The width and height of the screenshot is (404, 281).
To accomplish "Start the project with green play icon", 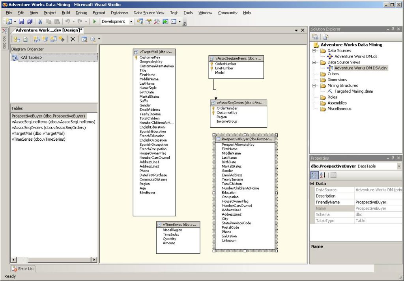I will 94,22.
